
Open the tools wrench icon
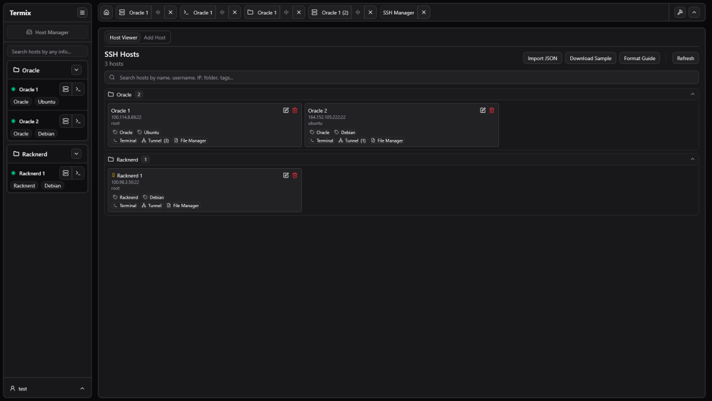pos(680,13)
